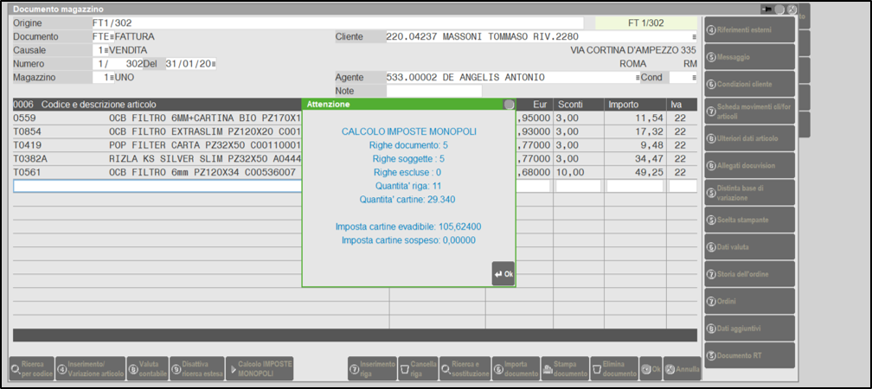Open Riferimenti esterni side panel item
The image size is (872, 389).
click(x=747, y=31)
